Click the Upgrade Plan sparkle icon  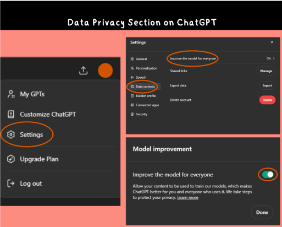(11, 159)
